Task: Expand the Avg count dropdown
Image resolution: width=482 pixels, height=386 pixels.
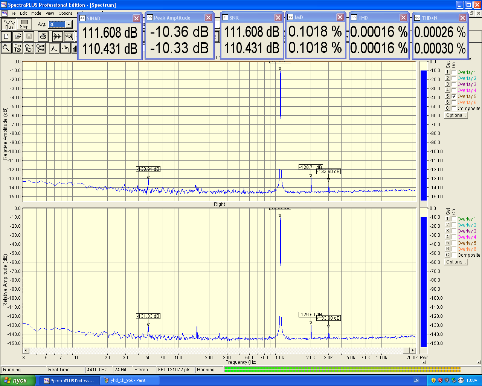Action: pyautogui.click(x=69, y=25)
